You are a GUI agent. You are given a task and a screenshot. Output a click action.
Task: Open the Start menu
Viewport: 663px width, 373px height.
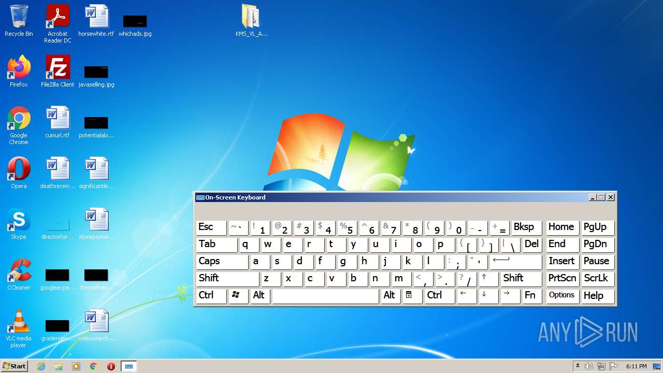coord(15,366)
